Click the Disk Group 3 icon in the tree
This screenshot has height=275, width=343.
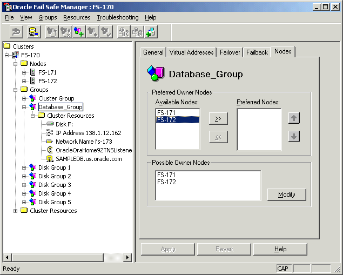click(33, 185)
